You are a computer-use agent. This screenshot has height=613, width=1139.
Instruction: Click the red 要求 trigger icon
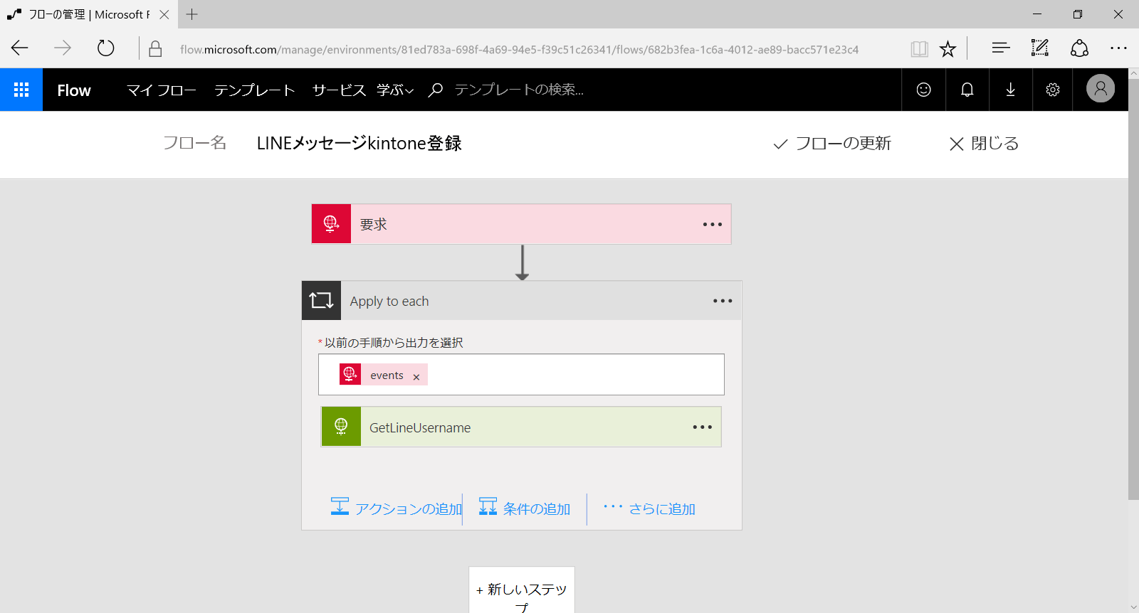coord(331,224)
